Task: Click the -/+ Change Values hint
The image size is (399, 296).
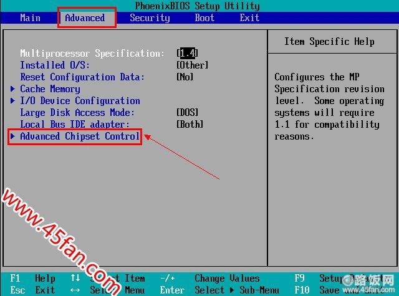Action: (x=210, y=278)
